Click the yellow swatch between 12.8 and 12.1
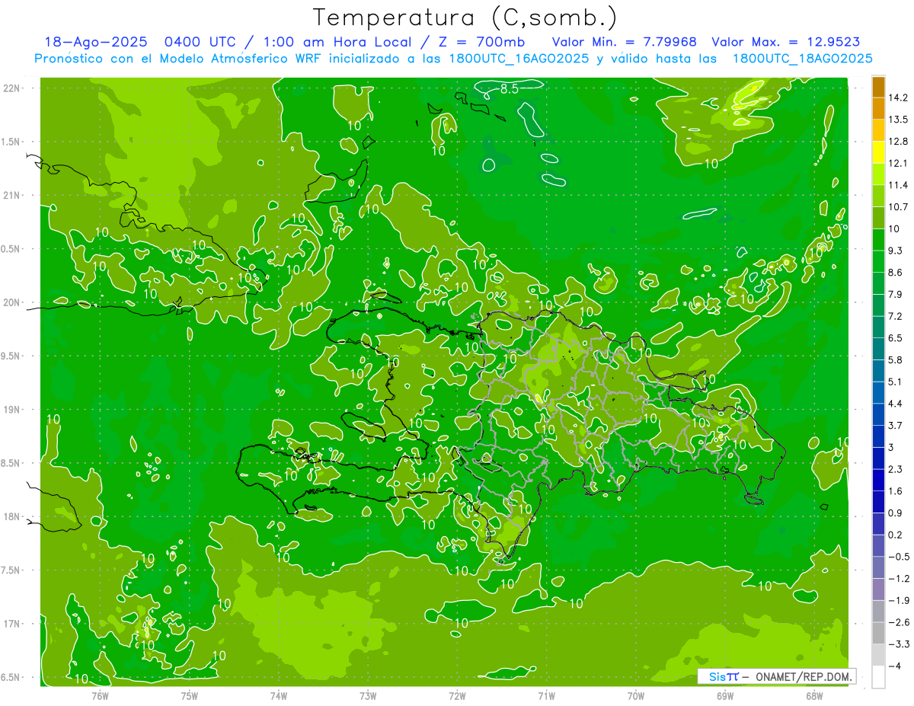Screen dimensions: 914x706 point(878,152)
